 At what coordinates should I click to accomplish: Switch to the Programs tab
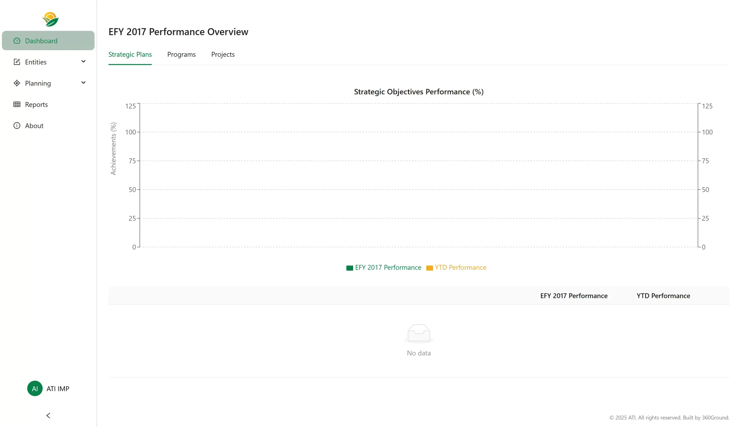point(181,54)
